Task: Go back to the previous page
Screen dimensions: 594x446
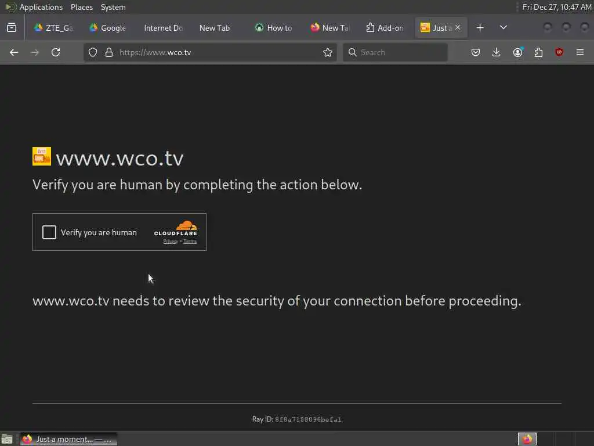Action: click(14, 52)
